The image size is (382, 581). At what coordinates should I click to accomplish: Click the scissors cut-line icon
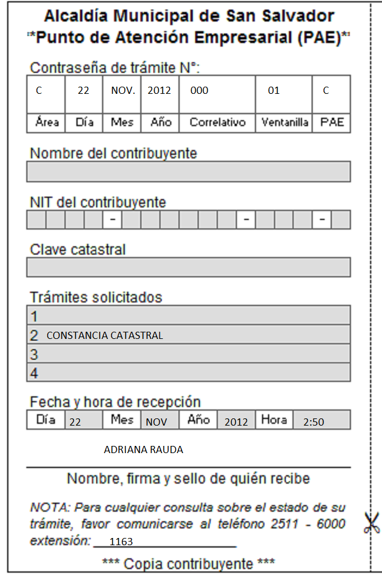[371, 523]
